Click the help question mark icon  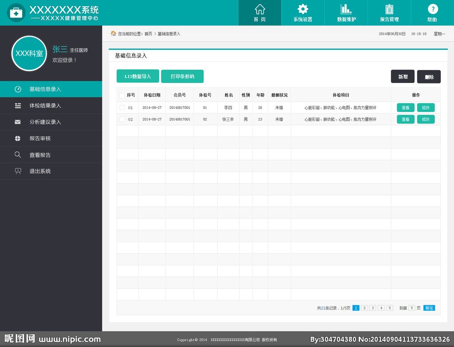tap(432, 9)
